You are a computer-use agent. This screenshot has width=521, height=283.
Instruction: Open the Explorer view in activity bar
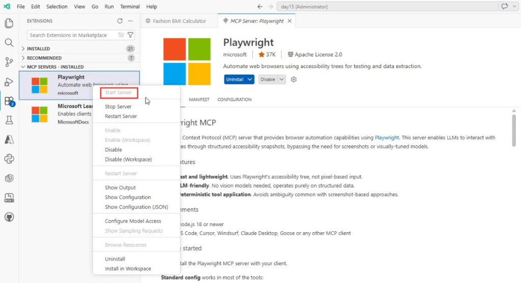pos(9,23)
